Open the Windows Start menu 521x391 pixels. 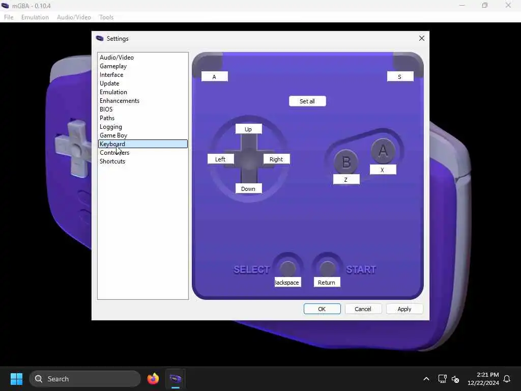click(16, 379)
